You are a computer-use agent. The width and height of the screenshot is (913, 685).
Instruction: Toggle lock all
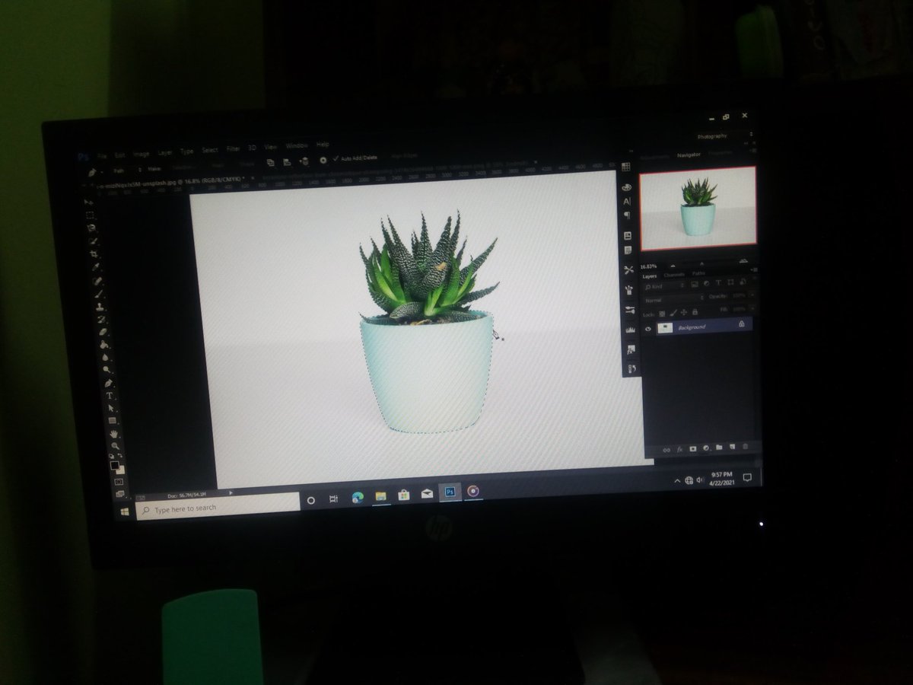coord(695,312)
